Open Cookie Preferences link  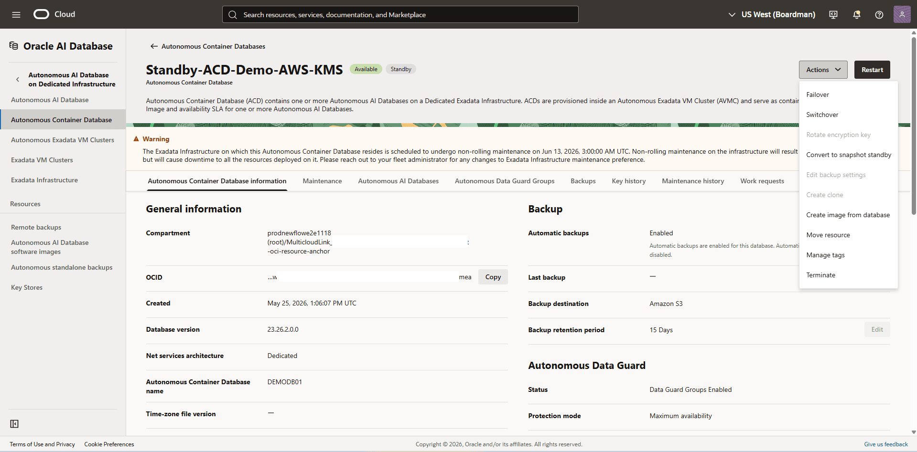tap(109, 444)
